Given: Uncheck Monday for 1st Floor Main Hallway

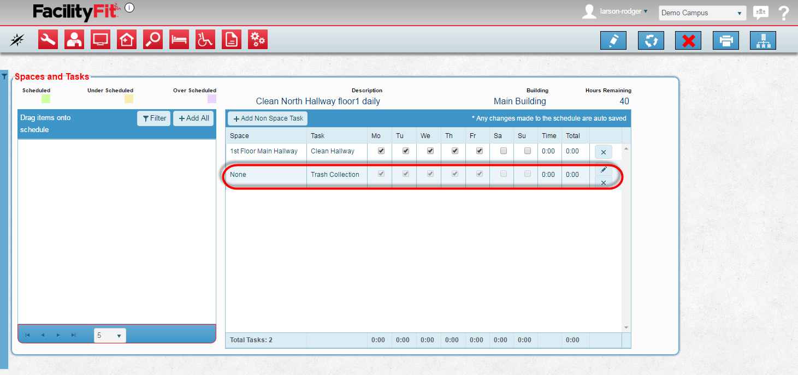Looking at the screenshot, I should tap(381, 151).
